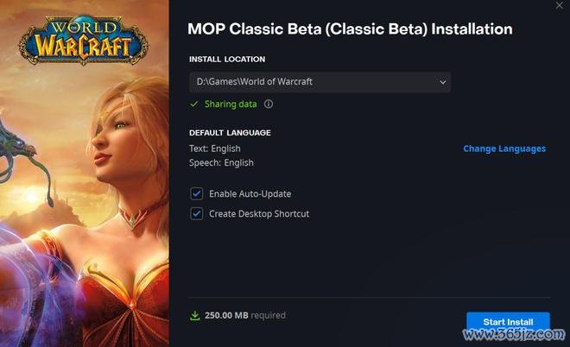Image resolution: width=570 pixels, height=347 pixels.
Task: Click the green Sharing data text
Action: pos(231,104)
